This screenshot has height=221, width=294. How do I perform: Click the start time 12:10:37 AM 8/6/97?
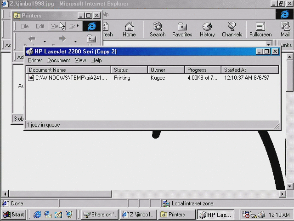247,78
